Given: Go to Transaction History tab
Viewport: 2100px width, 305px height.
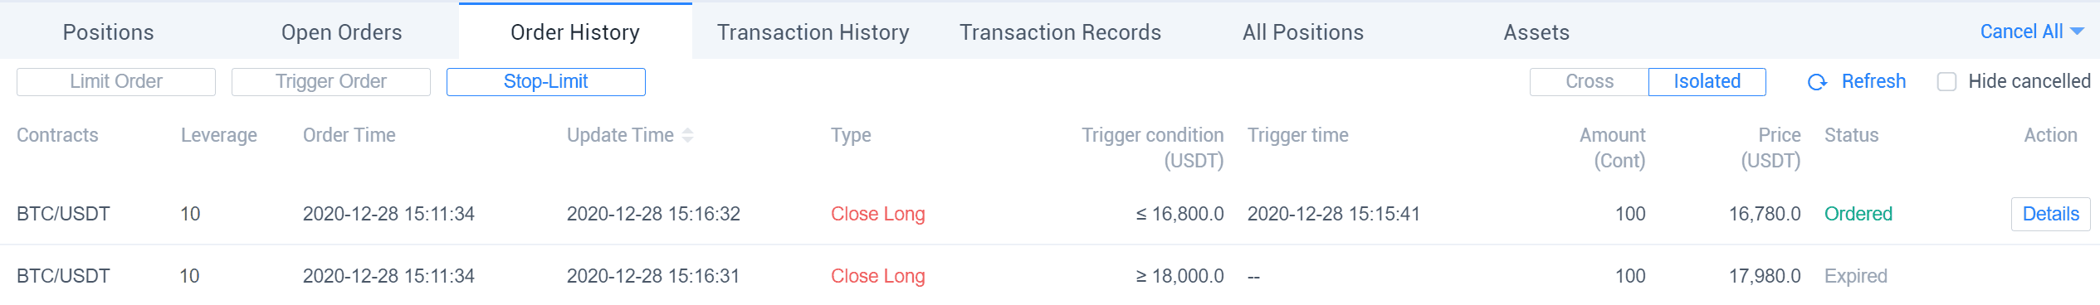Looking at the screenshot, I should point(813,32).
